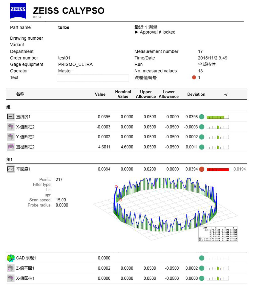Click the feature icon for Z-值平面1
Screen dimensions: 253x285
pos(11,268)
